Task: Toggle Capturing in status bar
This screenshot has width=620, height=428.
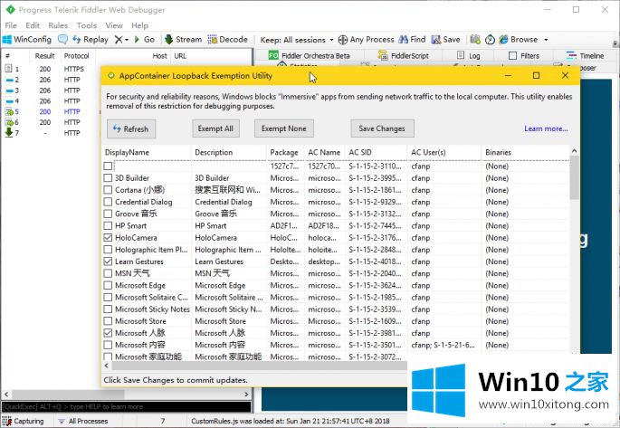Action: [23, 422]
